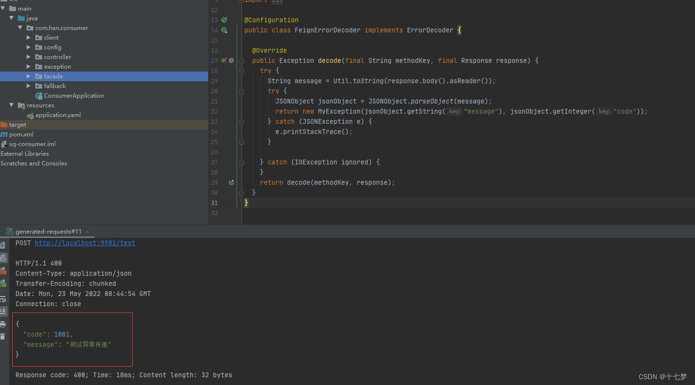This screenshot has height=385, width=695.
Task: Click the @ annotation gutter icon on line 17
Action: pyautogui.click(x=231, y=60)
